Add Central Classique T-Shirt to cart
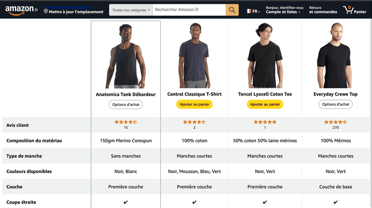Screen dimensions: 372x208 click(194, 105)
